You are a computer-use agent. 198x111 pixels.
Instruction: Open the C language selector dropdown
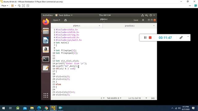point(102,98)
